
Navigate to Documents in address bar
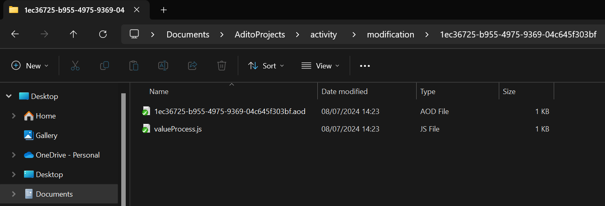tap(188, 35)
